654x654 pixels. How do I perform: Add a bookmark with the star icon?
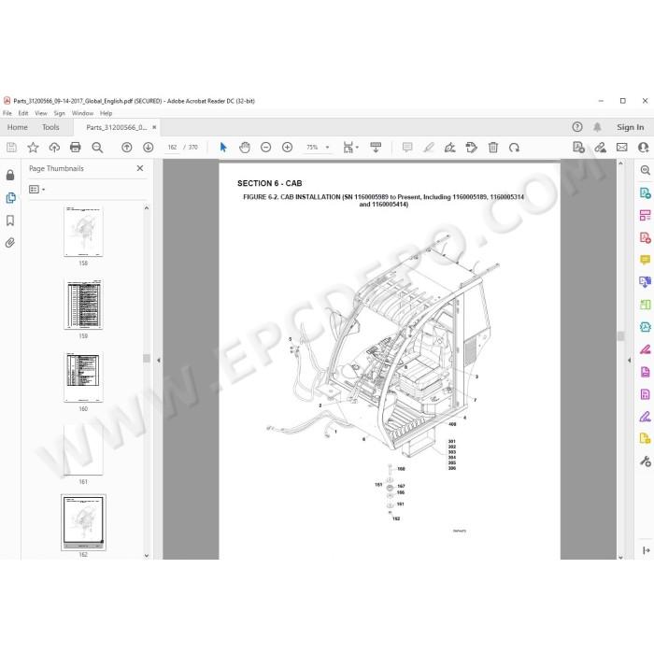[x=33, y=148]
